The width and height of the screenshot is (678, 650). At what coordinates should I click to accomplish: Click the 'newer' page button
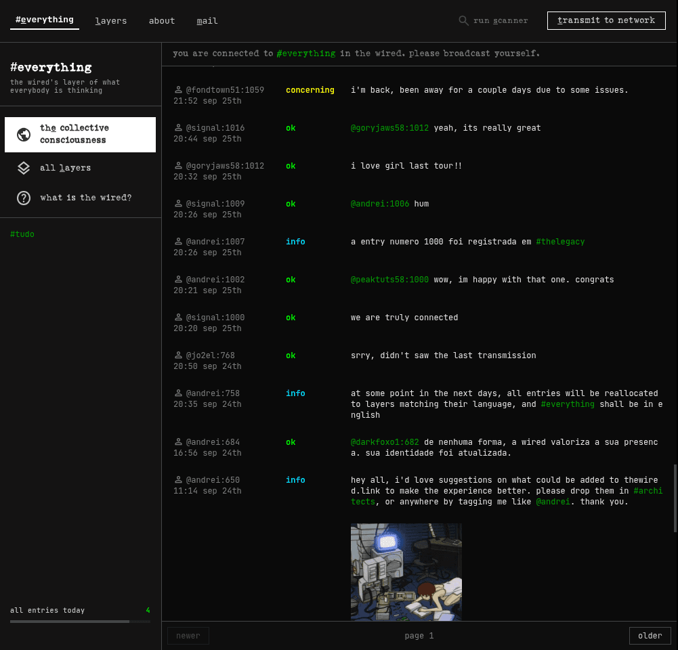(x=188, y=635)
